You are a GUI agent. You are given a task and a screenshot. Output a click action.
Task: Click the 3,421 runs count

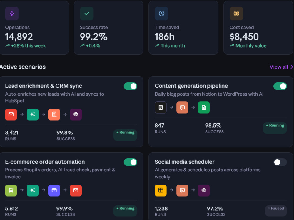(12, 133)
